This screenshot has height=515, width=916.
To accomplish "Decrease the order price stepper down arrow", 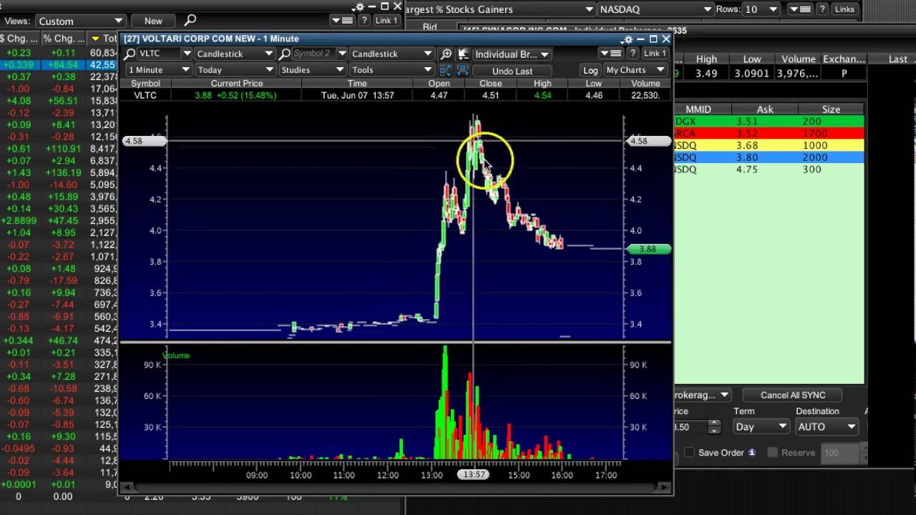I will coord(714,430).
